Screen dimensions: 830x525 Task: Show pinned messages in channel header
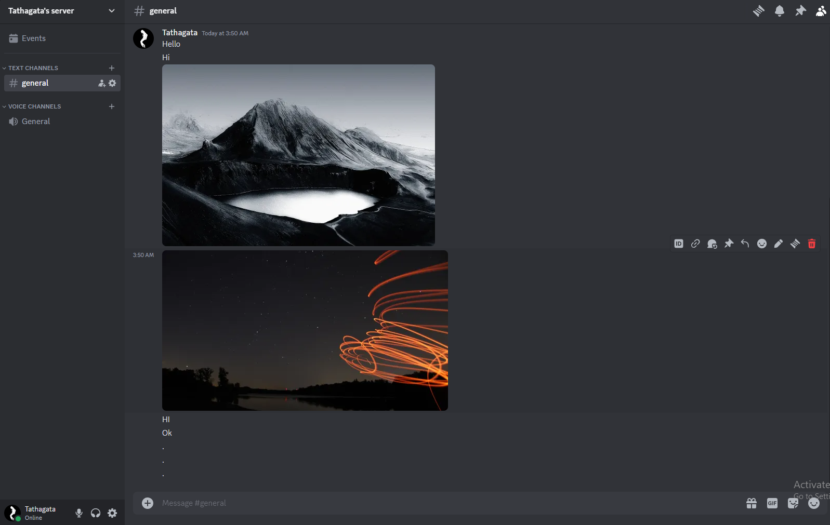(x=800, y=11)
